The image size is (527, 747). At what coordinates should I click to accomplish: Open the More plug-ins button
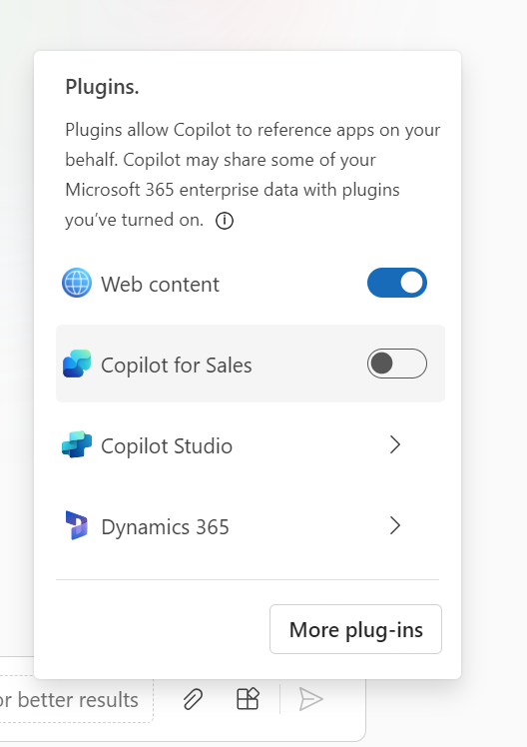[355, 629]
